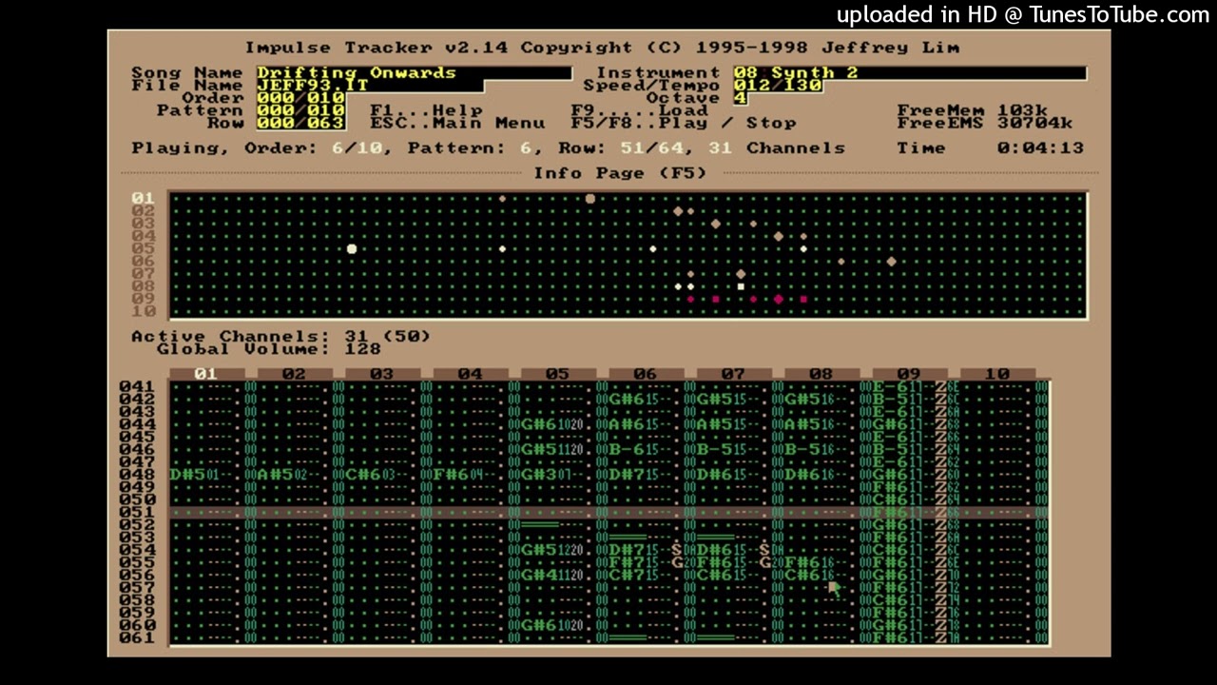This screenshot has width=1217, height=685.
Task: Click the File Name field 'JEFF93.IT'
Action: click(370, 86)
